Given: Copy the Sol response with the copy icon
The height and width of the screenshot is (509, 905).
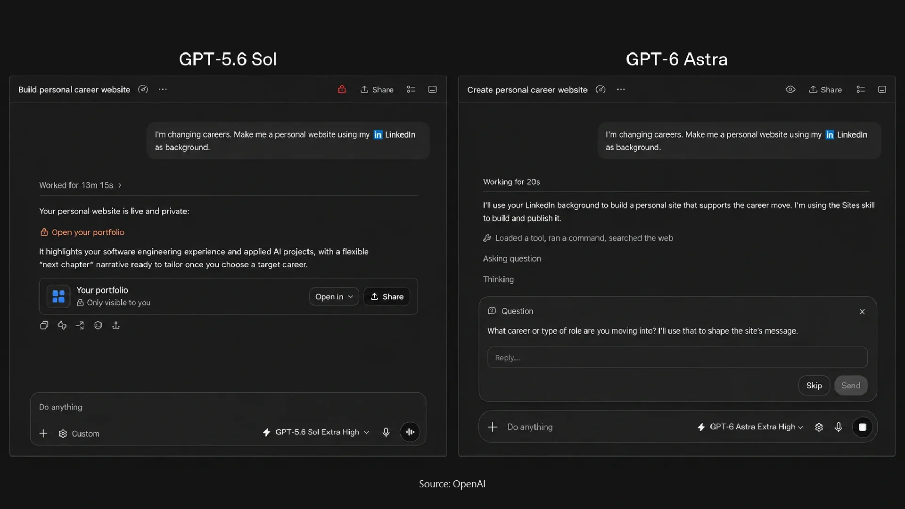Looking at the screenshot, I should click(x=44, y=325).
